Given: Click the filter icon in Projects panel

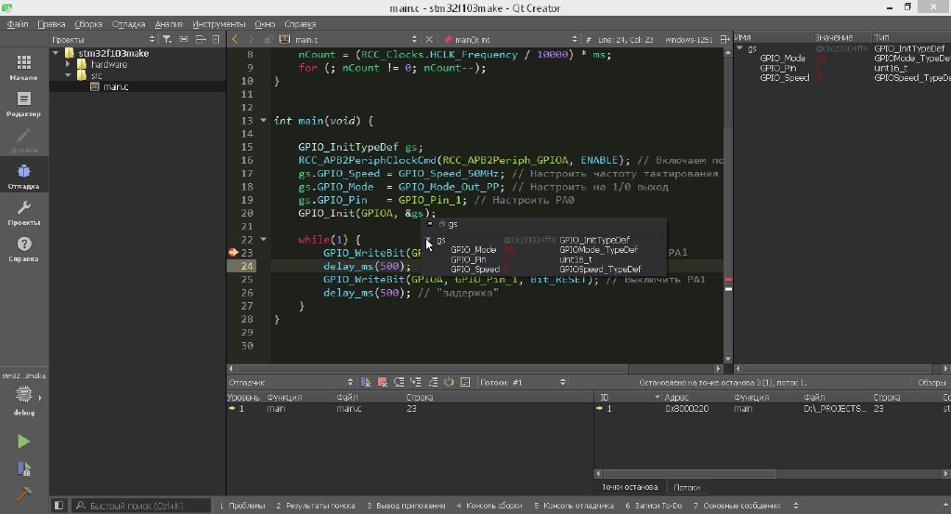Looking at the screenshot, I should point(166,40).
